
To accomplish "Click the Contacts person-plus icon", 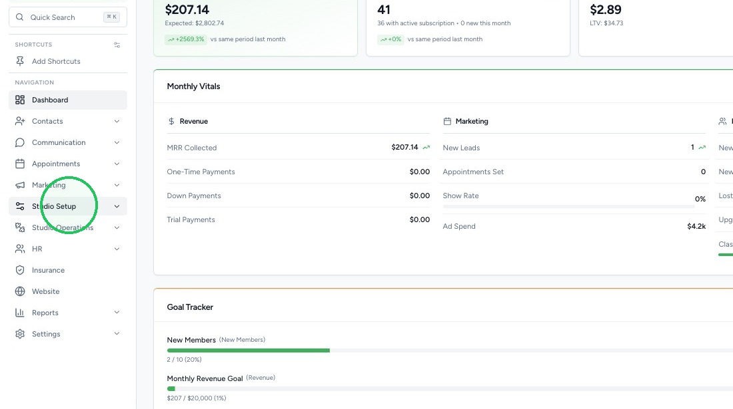I will click(x=19, y=121).
